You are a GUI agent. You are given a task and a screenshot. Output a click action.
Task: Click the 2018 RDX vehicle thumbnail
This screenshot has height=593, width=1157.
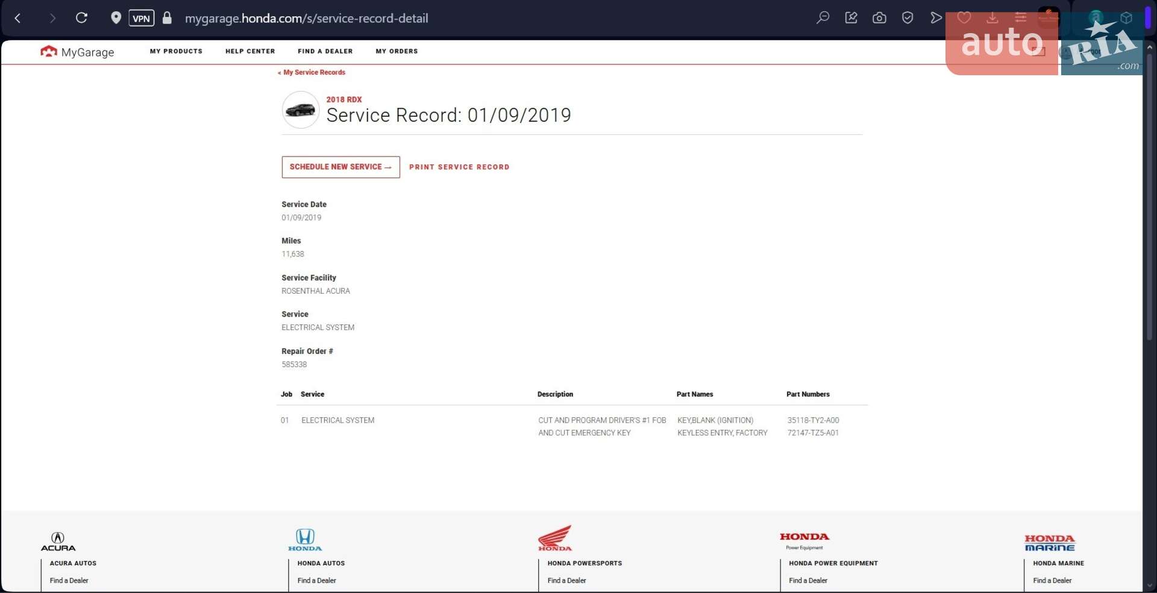301,110
